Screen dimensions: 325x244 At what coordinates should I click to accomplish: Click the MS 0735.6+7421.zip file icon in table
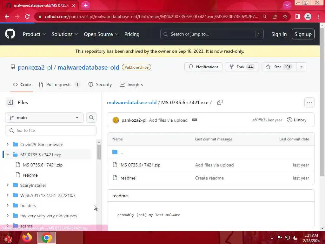[x=115, y=165]
